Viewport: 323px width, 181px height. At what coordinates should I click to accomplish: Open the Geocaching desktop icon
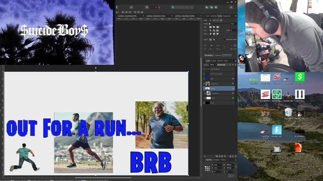pos(277,96)
